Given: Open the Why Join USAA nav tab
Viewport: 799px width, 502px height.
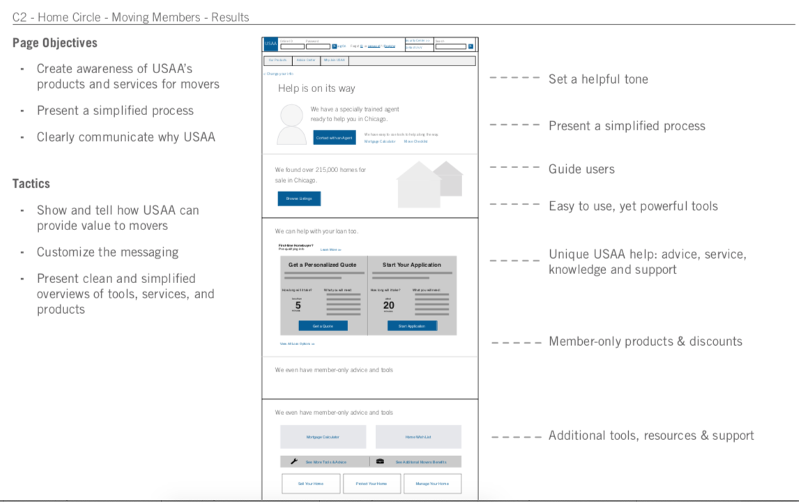Looking at the screenshot, I should (334, 61).
